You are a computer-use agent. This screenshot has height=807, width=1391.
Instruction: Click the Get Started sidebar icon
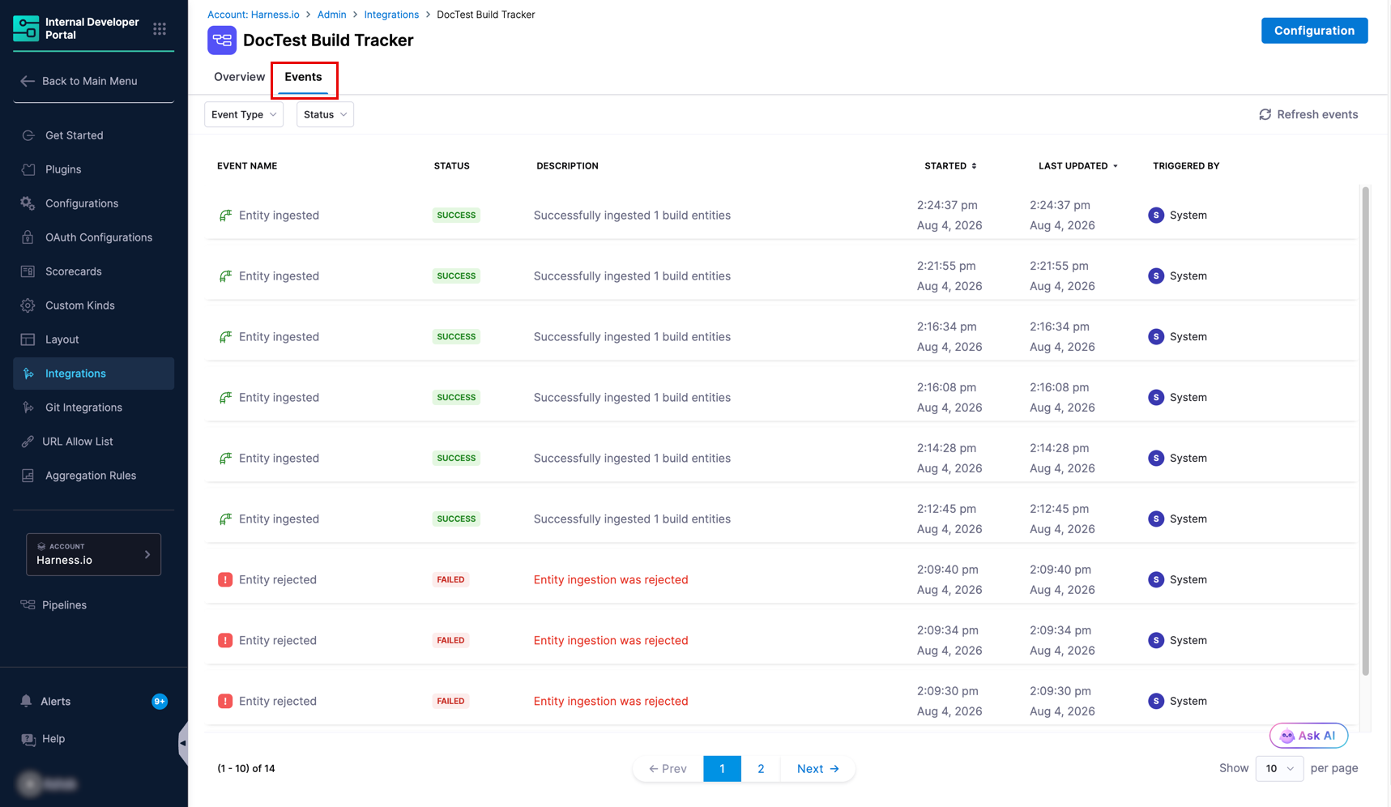(x=28, y=135)
